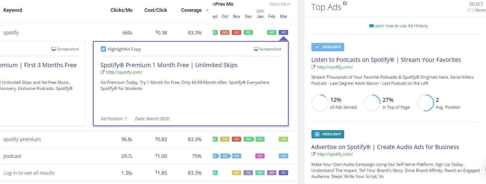Viewport: 486px width, 184px height.
Task: Open the Mar AD badge for spotify premium
Action: pos(284,139)
